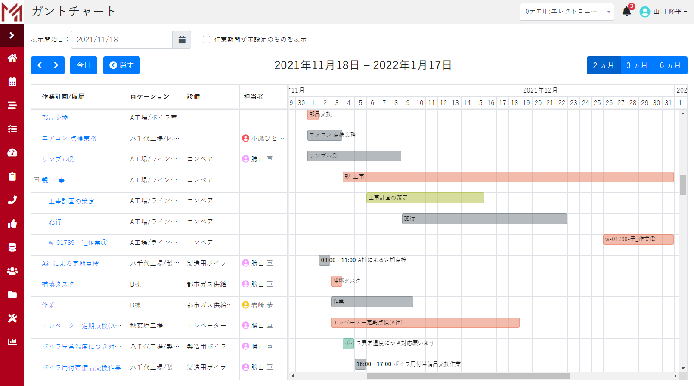Open the 0デモ用:エレクトロニ… dropdown

[x=567, y=12]
